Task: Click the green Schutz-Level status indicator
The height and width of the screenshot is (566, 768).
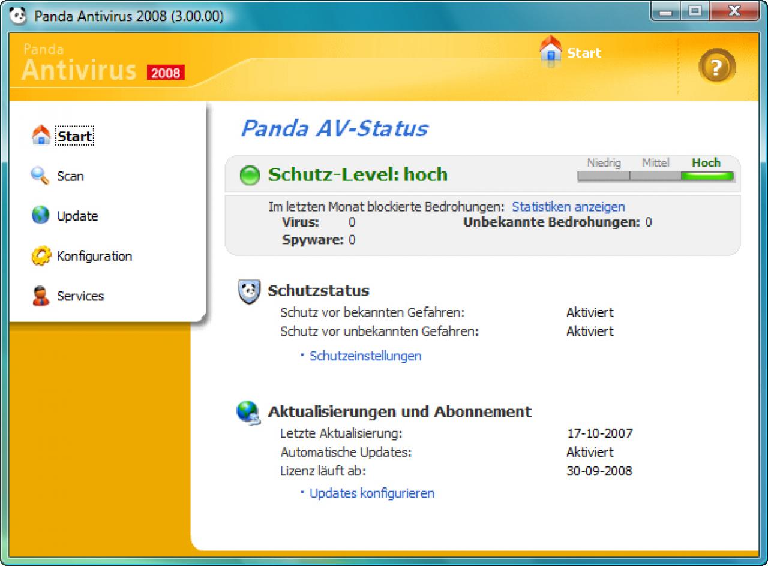Action: 250,176
